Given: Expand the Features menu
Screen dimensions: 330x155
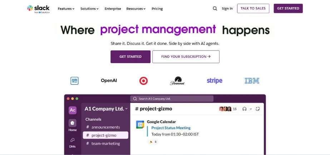Looking at the screenshot, I should [x=66, y=9].
